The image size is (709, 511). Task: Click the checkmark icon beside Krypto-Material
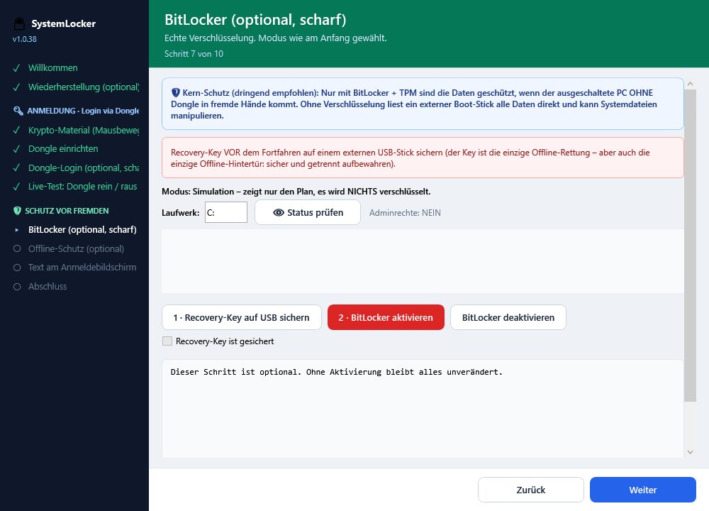17,131
